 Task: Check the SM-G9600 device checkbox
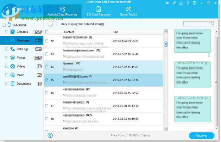(4, 25)
